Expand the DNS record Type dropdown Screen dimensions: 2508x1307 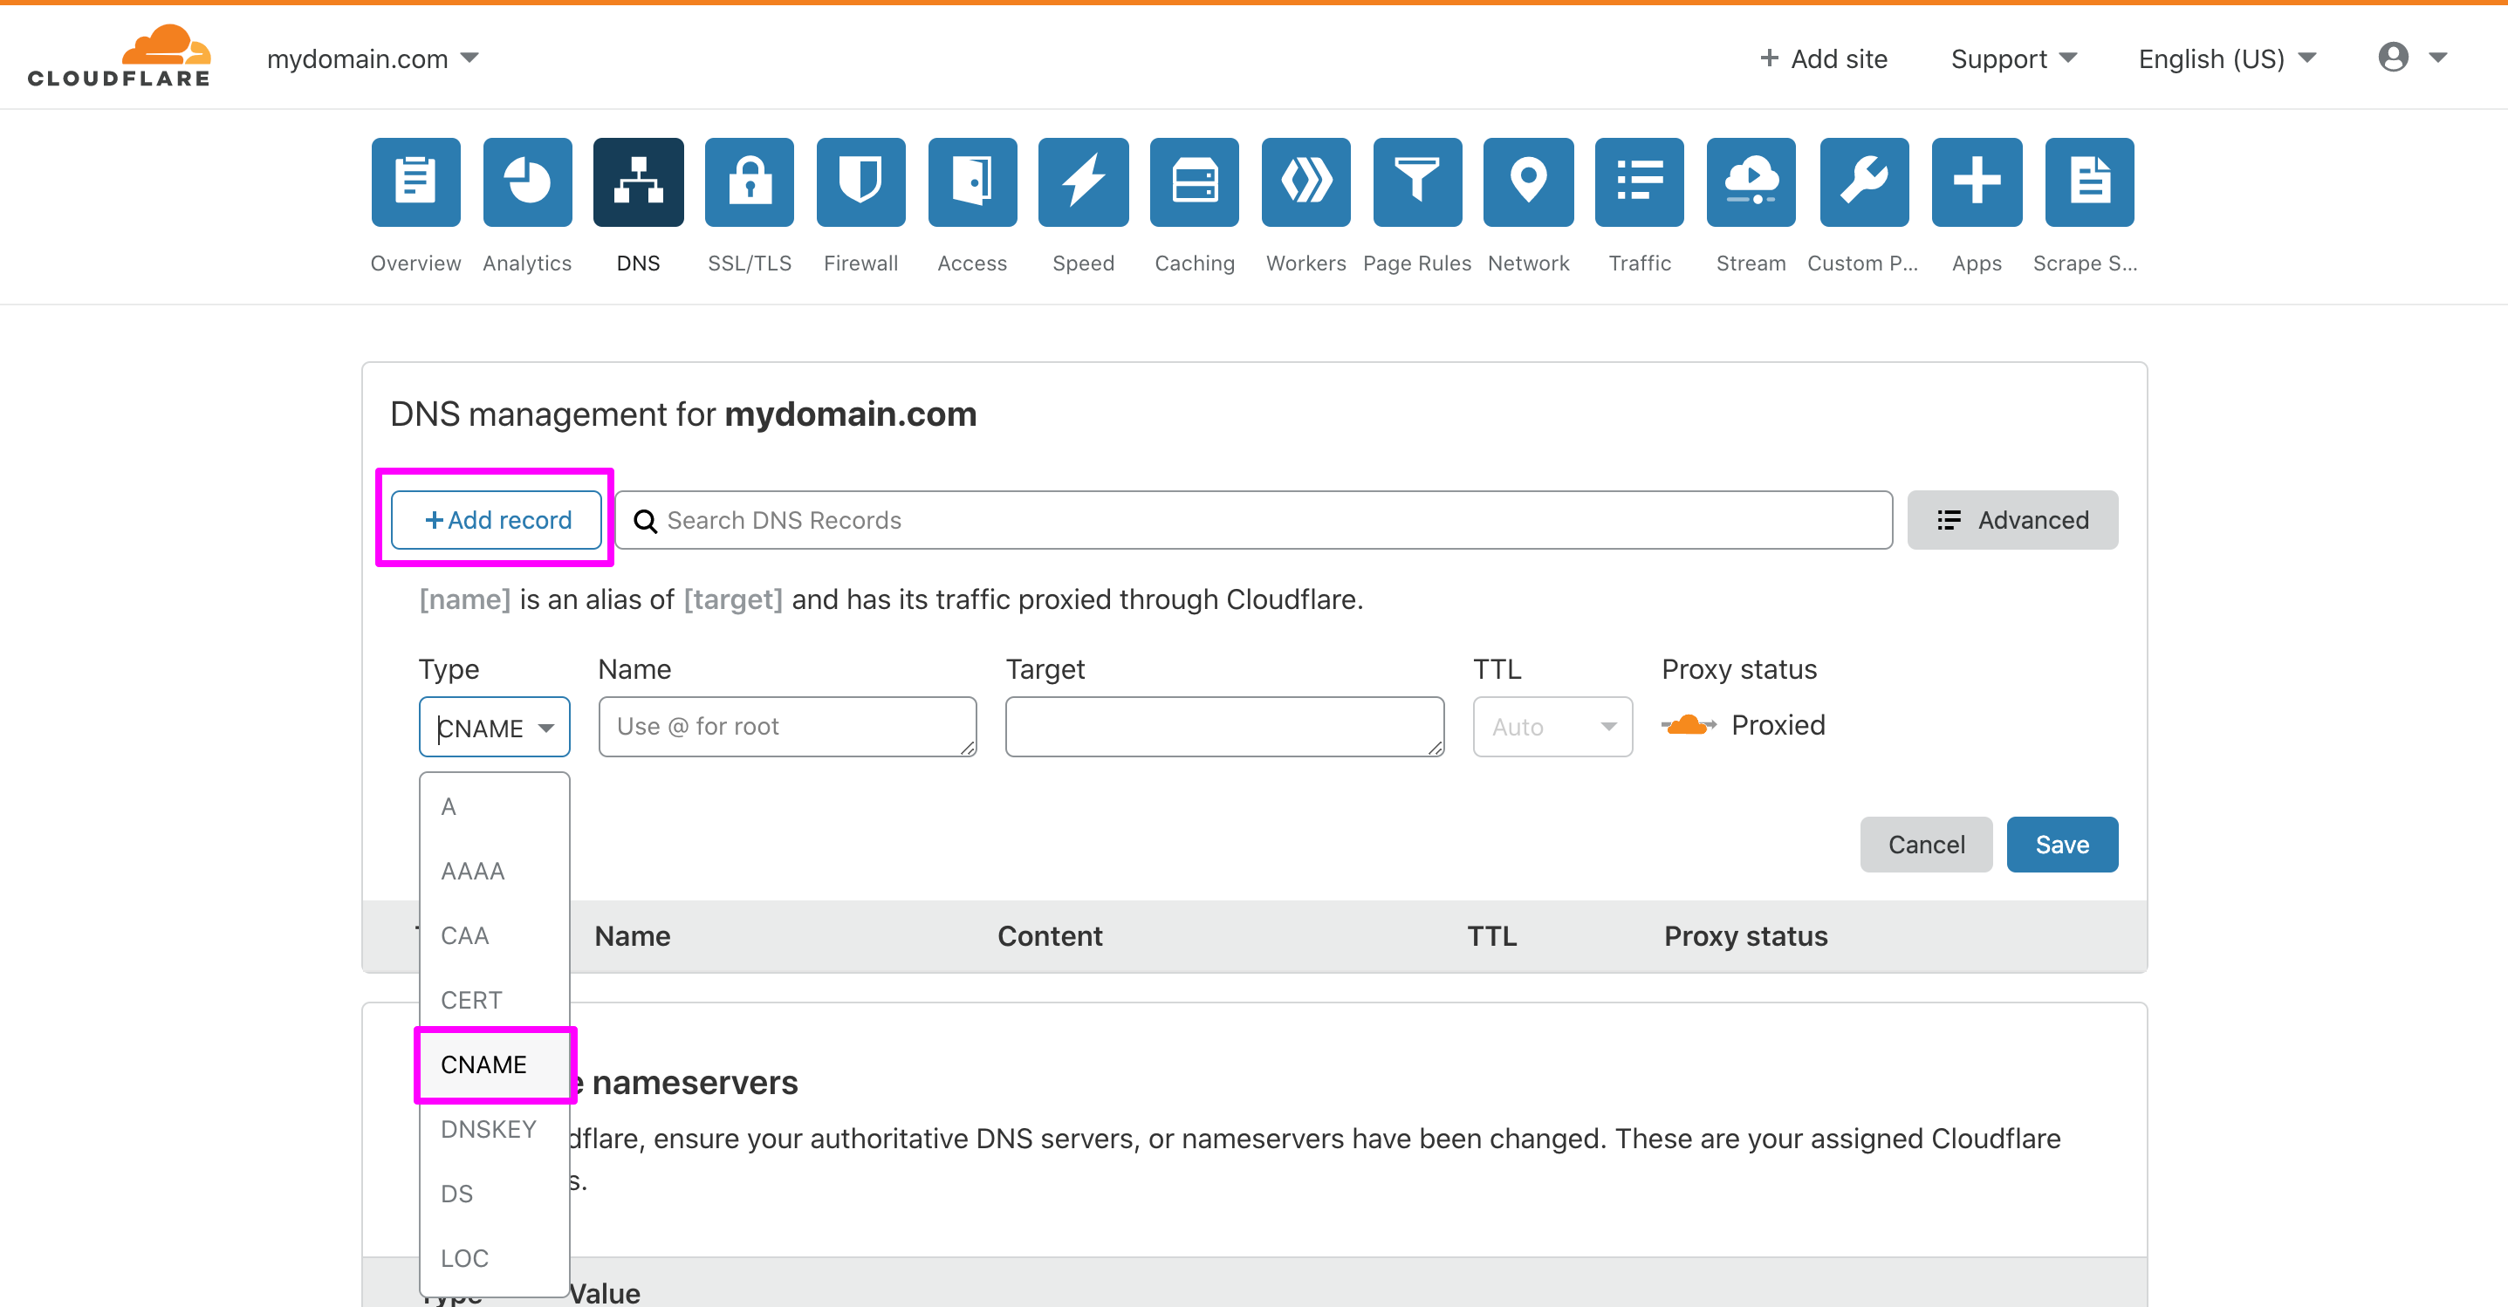click(x=493, y=725)
